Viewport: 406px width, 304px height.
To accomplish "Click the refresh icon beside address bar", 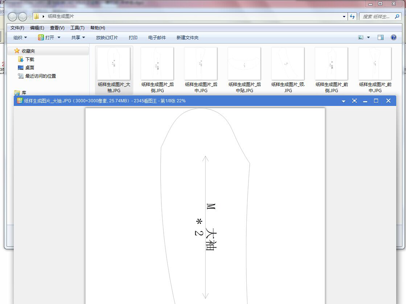I will [x=352, y=16].
